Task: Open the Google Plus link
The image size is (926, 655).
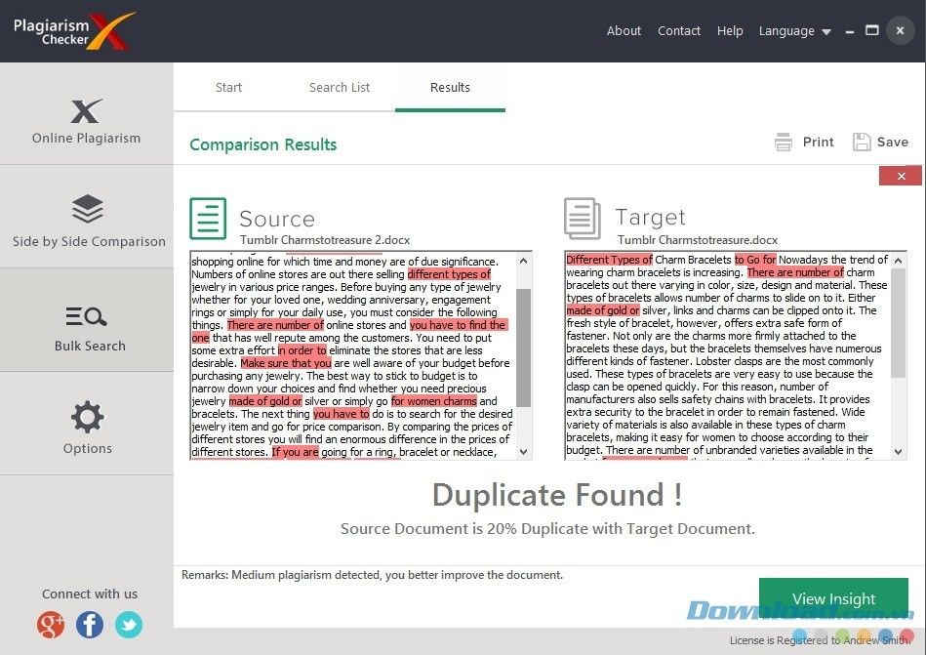Action: pyautogui.click(x=51, y=625)
